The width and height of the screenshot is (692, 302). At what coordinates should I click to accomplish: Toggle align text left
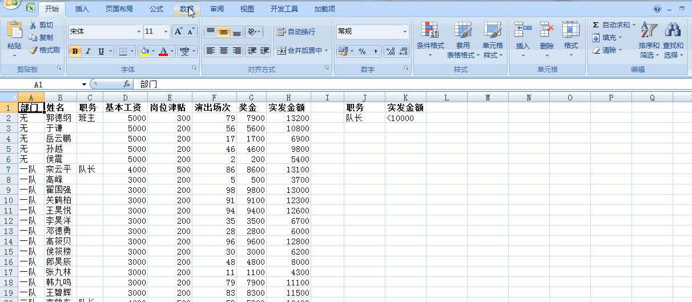[211, 51]
